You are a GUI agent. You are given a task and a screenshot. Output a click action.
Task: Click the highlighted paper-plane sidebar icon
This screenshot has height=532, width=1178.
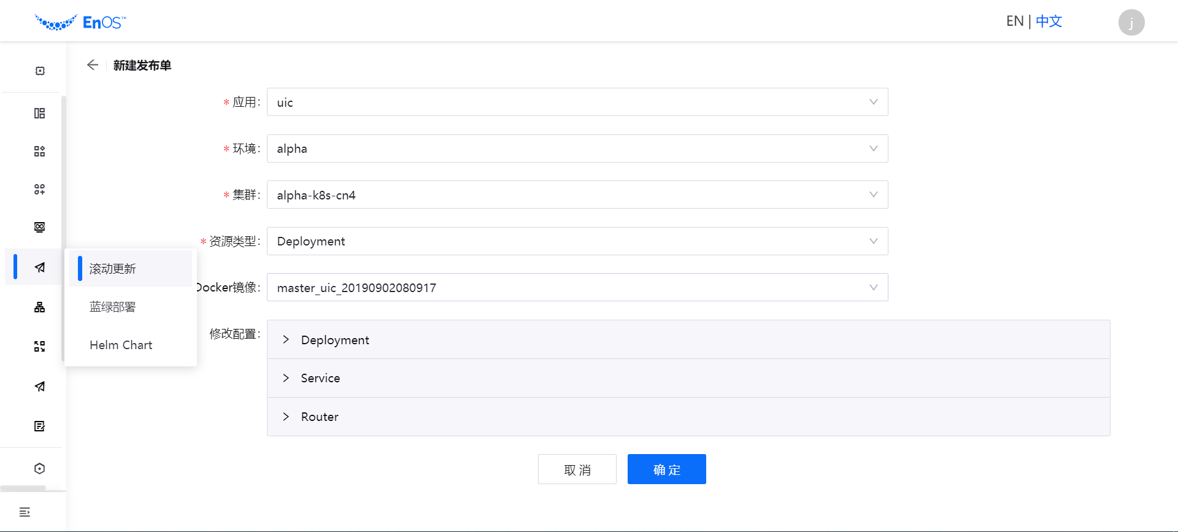click(x=40, y=268)
